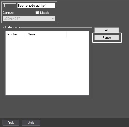The width and height of the screenshot is (129, 127).
Task: Open the LOCALHOST computer dropdown
Action: coord(29,19)
